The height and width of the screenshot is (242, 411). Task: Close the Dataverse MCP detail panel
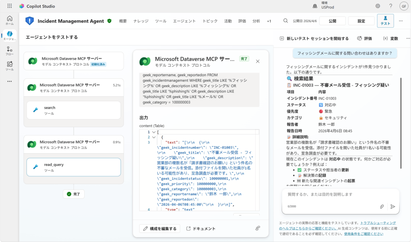[258, 61]
